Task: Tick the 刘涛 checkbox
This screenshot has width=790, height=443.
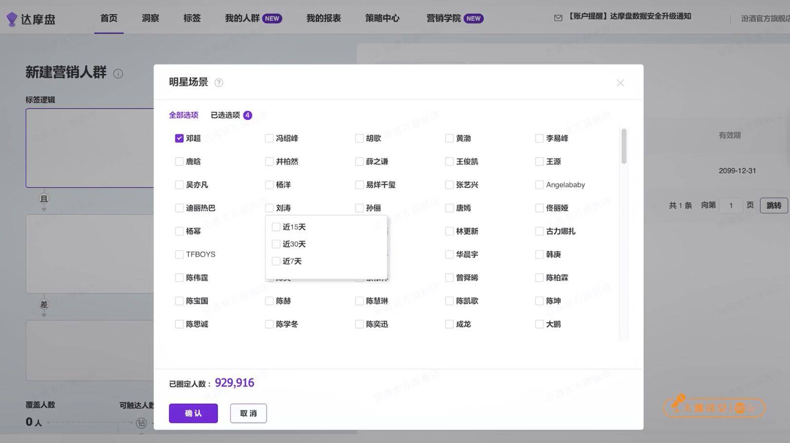Action: [269, 208]
